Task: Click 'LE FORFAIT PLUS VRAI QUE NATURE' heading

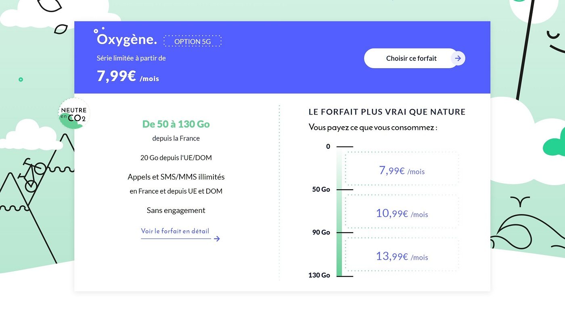Action: tap(387, 112)
